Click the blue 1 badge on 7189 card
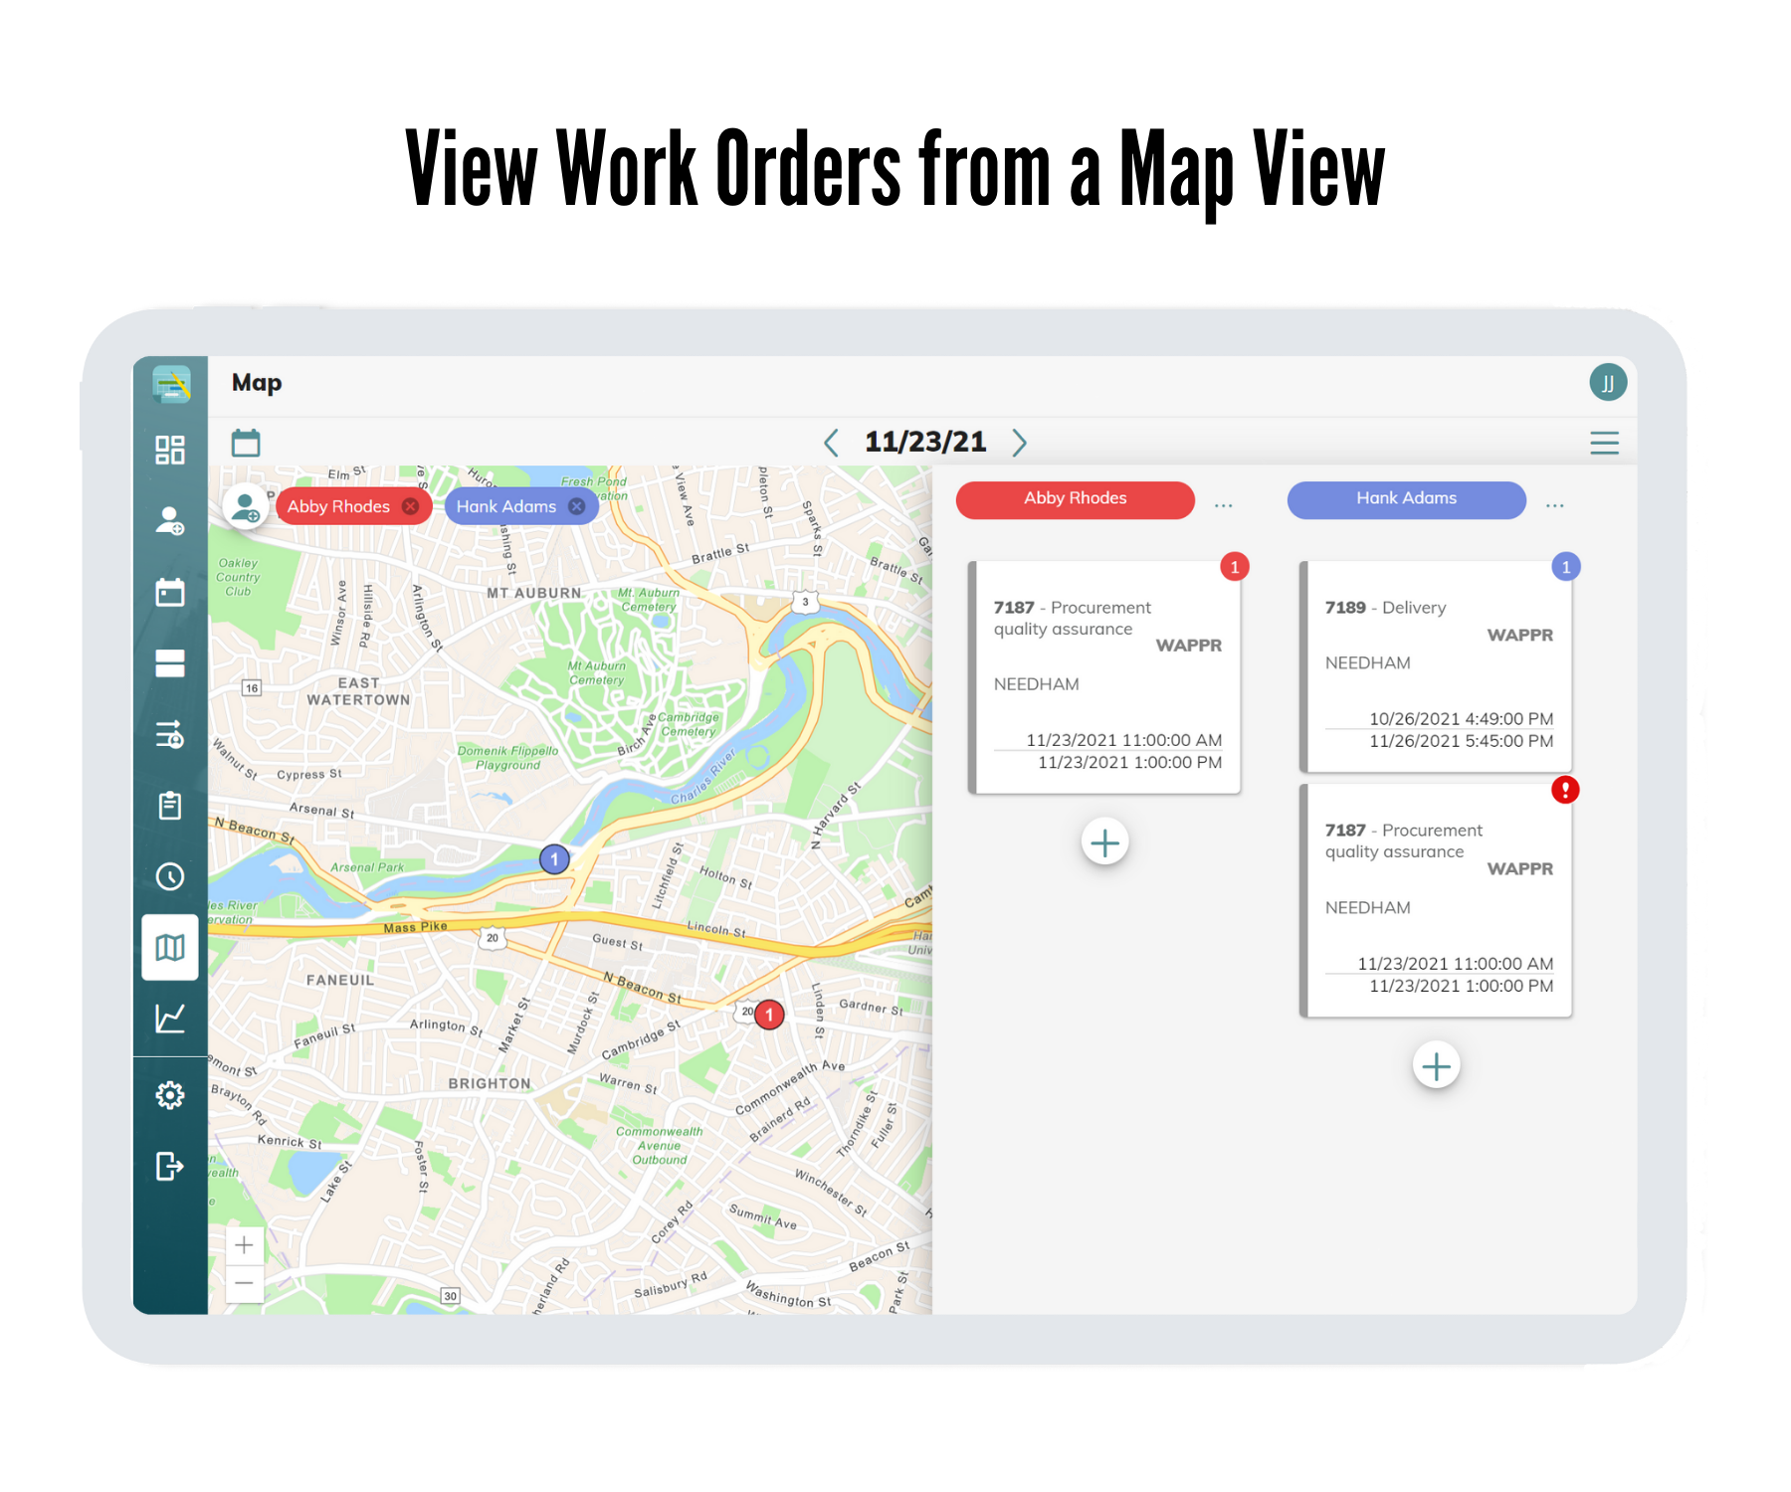The image size is (1791, 1492). pyautogui.click(x=1566, y=567)
